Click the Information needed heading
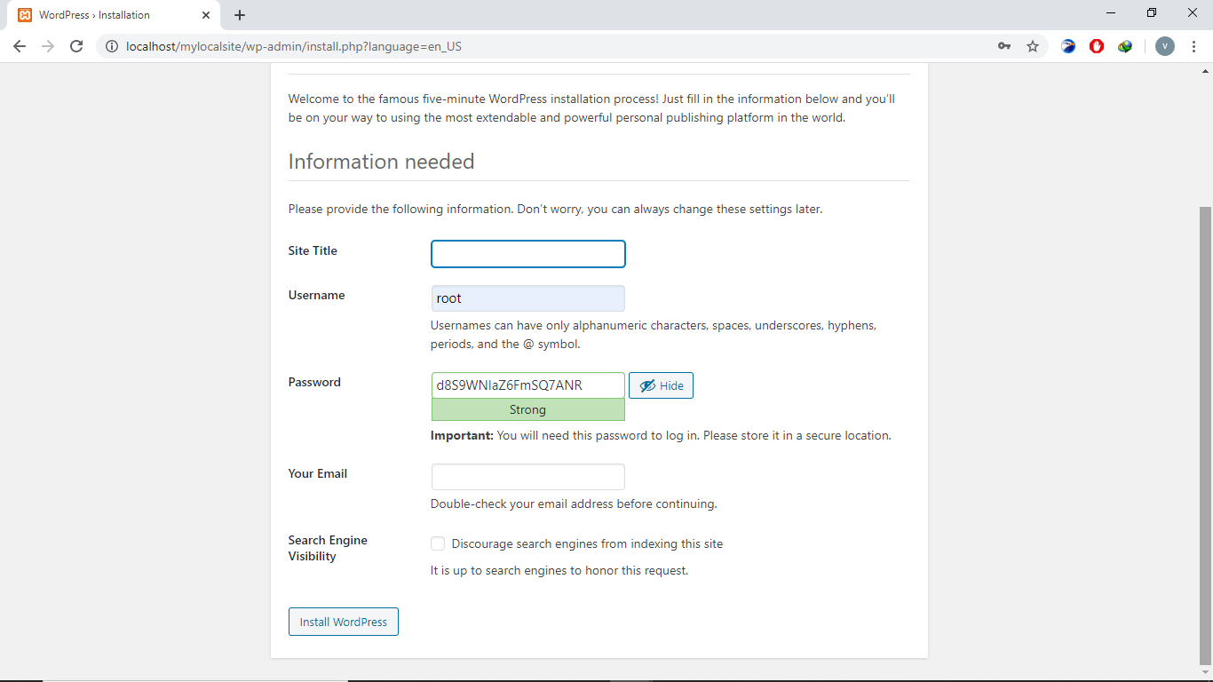The height and width of the screenshot is (682, 1213). [x=382, y=162]
